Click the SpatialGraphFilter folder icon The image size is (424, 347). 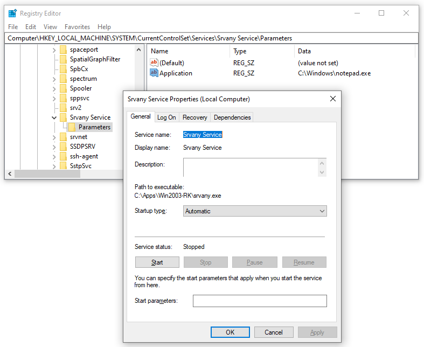63,59
